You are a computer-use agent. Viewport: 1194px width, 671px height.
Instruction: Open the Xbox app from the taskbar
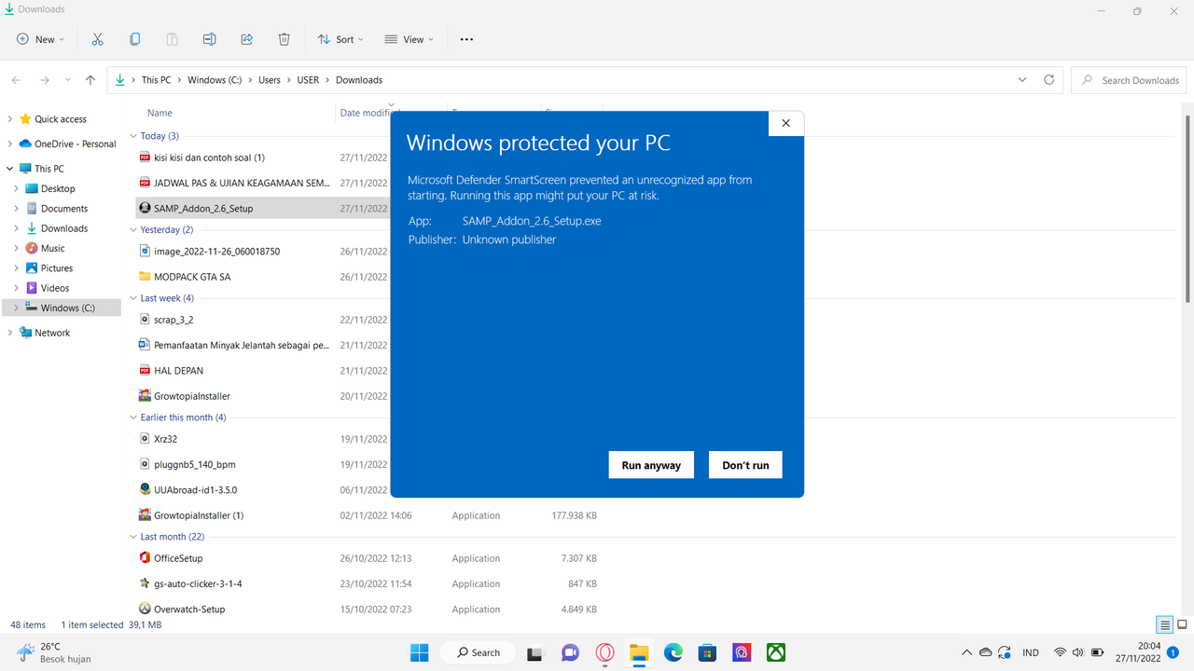tap(776, 652)
